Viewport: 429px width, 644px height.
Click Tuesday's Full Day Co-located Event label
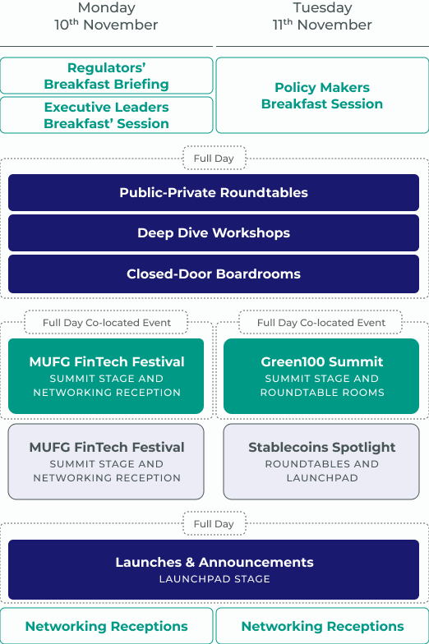pyautogui.click(x=321, y=322)
